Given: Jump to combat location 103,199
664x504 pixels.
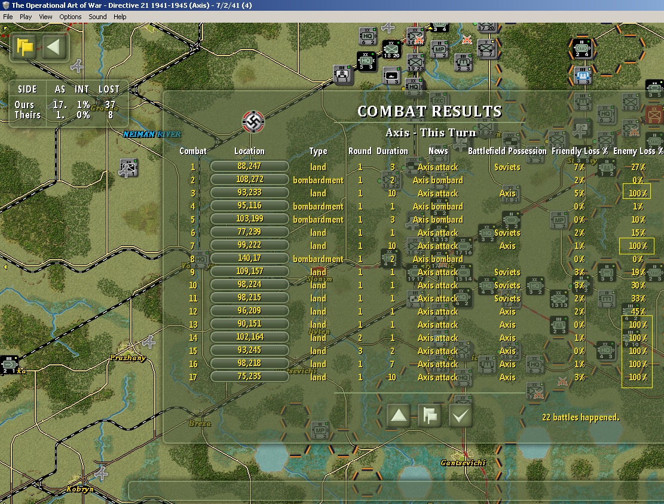Looking at the screenshot, I should (x=249, y=219).
